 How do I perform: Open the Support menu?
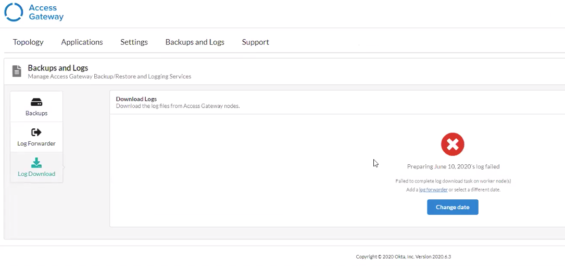click(255, 42)
